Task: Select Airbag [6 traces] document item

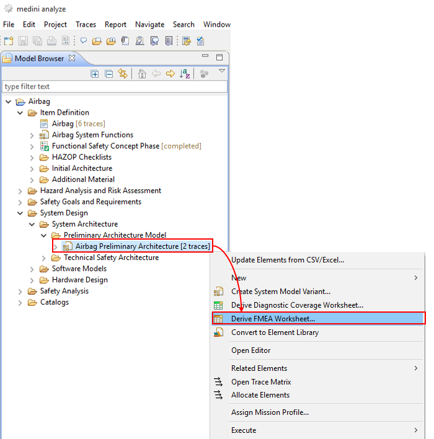Action: coord(78,124)
